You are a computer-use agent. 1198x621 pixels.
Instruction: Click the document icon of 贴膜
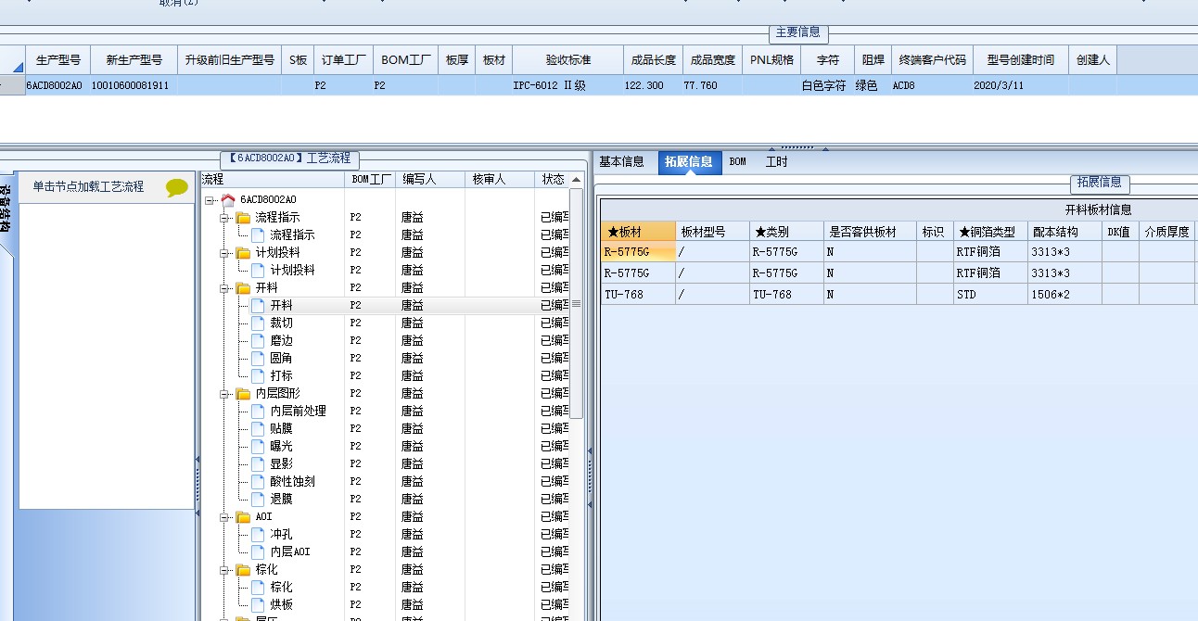point(258,428)
